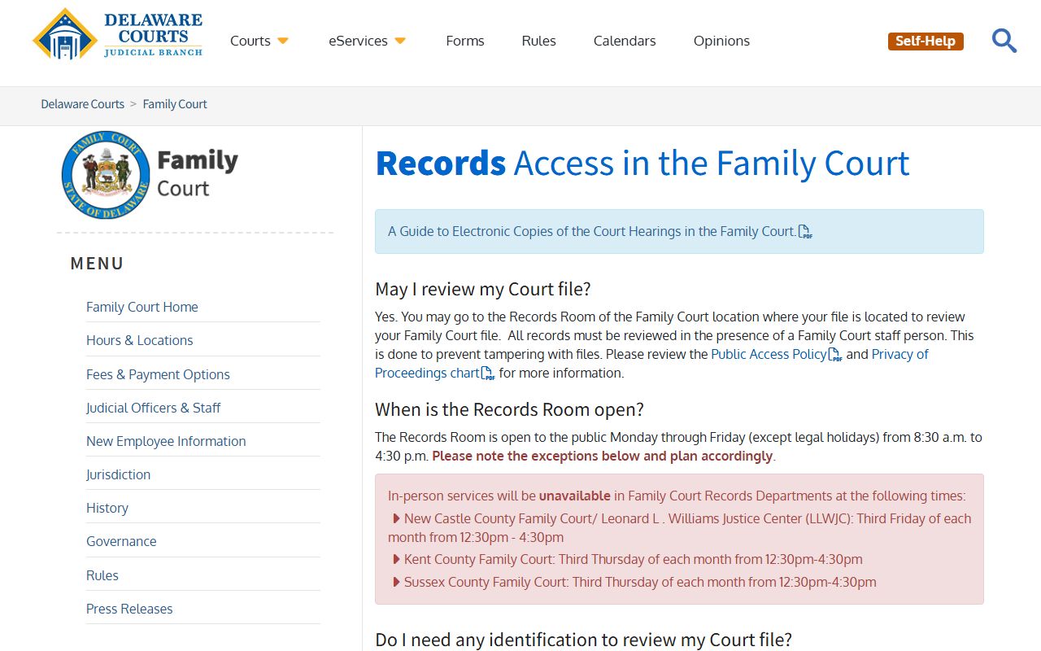Click the 'When is the Records Room open?' heading
1041x651 pixels.
pyautogui.click(x=509, y=409)
